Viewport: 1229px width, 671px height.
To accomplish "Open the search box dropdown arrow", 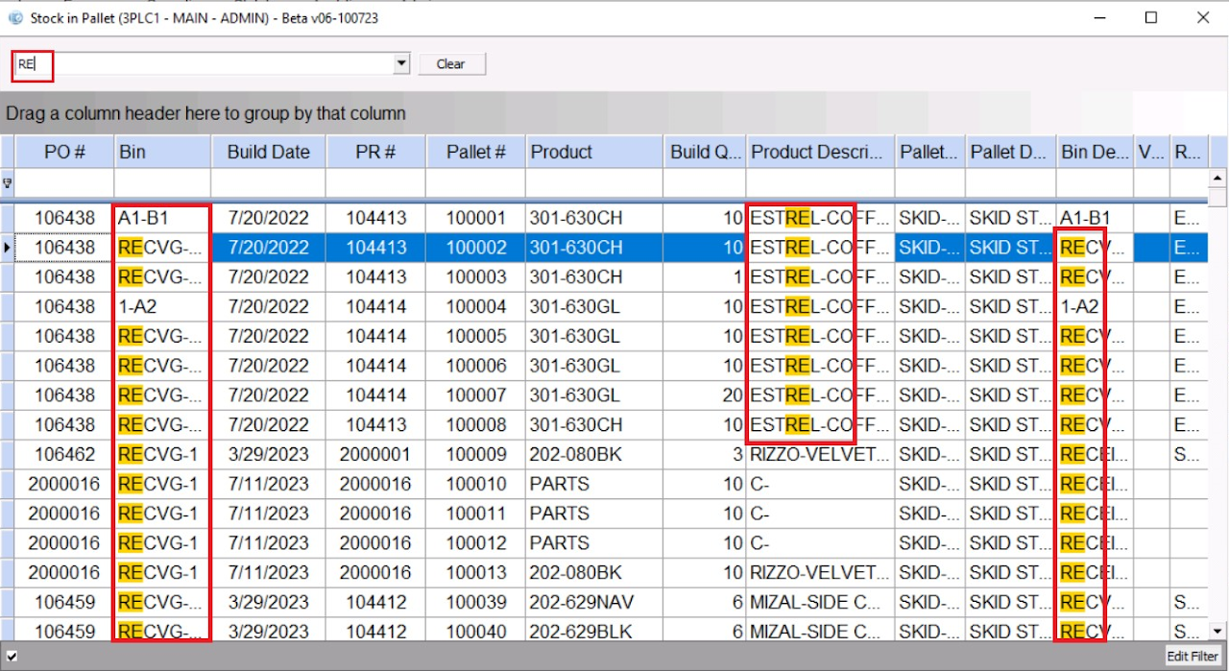I will [x=401, y=64].
